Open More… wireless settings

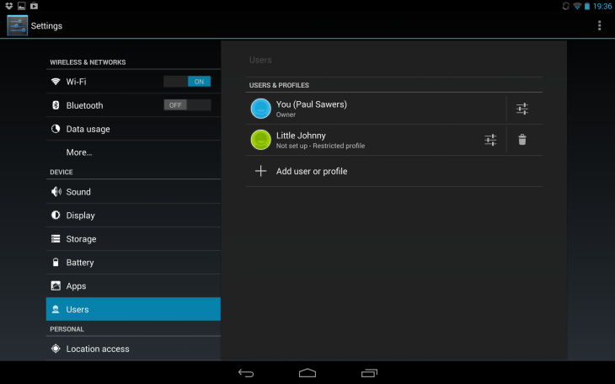(x=133, y=152)
